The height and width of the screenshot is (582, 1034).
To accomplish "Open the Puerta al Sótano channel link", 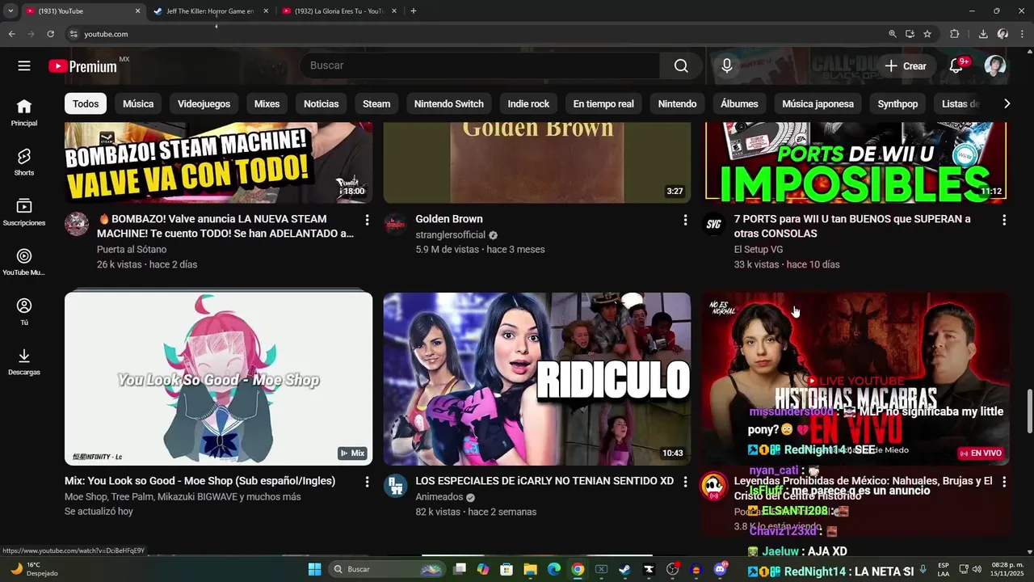I will 132,250.
